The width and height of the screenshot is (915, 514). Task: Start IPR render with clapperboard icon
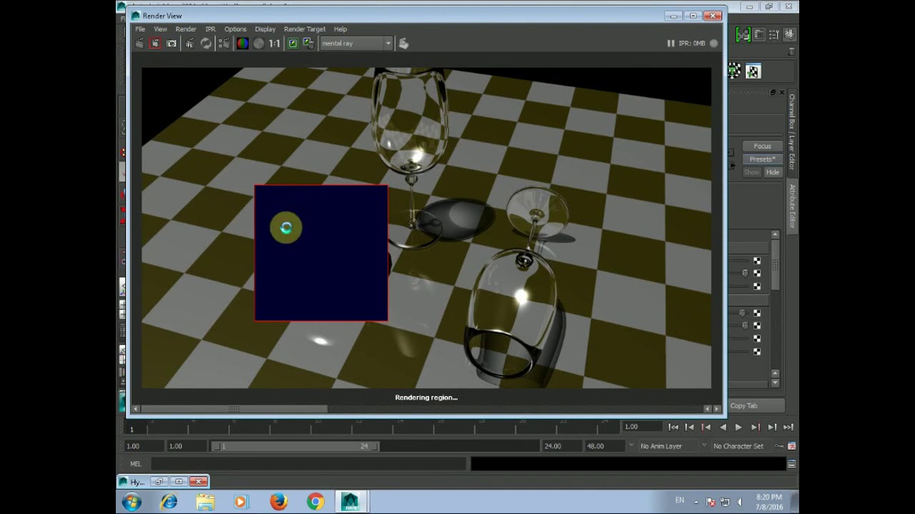click(x=189, y=44)
